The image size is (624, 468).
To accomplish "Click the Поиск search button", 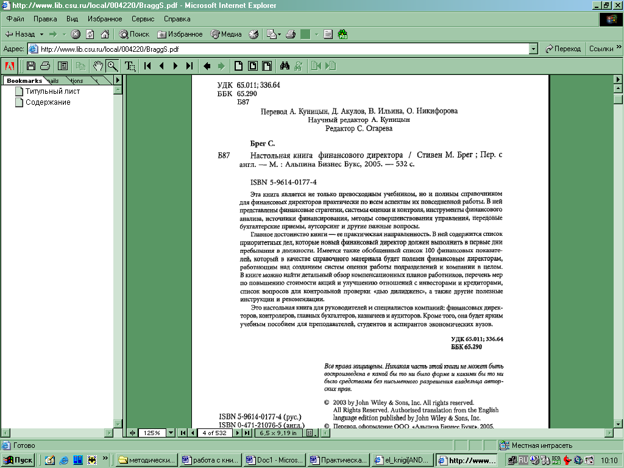I will click(x=134, y=34).
